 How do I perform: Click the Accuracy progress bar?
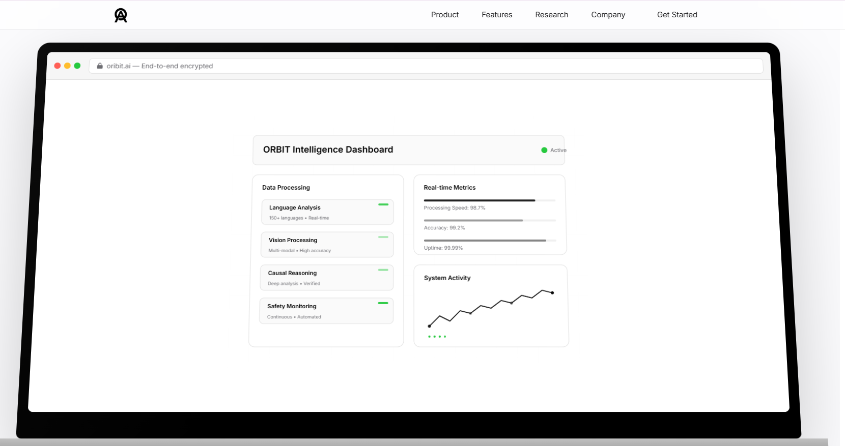click(490, 220)
